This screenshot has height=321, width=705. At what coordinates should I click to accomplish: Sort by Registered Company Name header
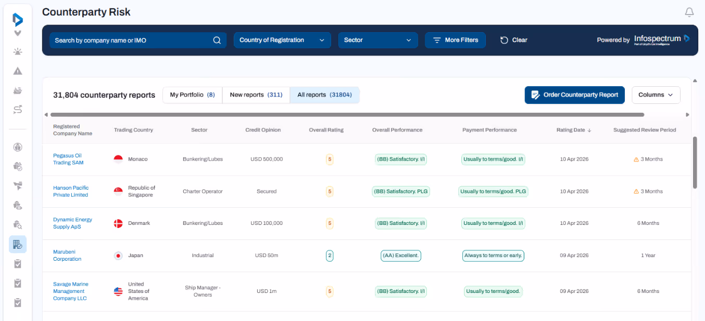pos(72,130)
